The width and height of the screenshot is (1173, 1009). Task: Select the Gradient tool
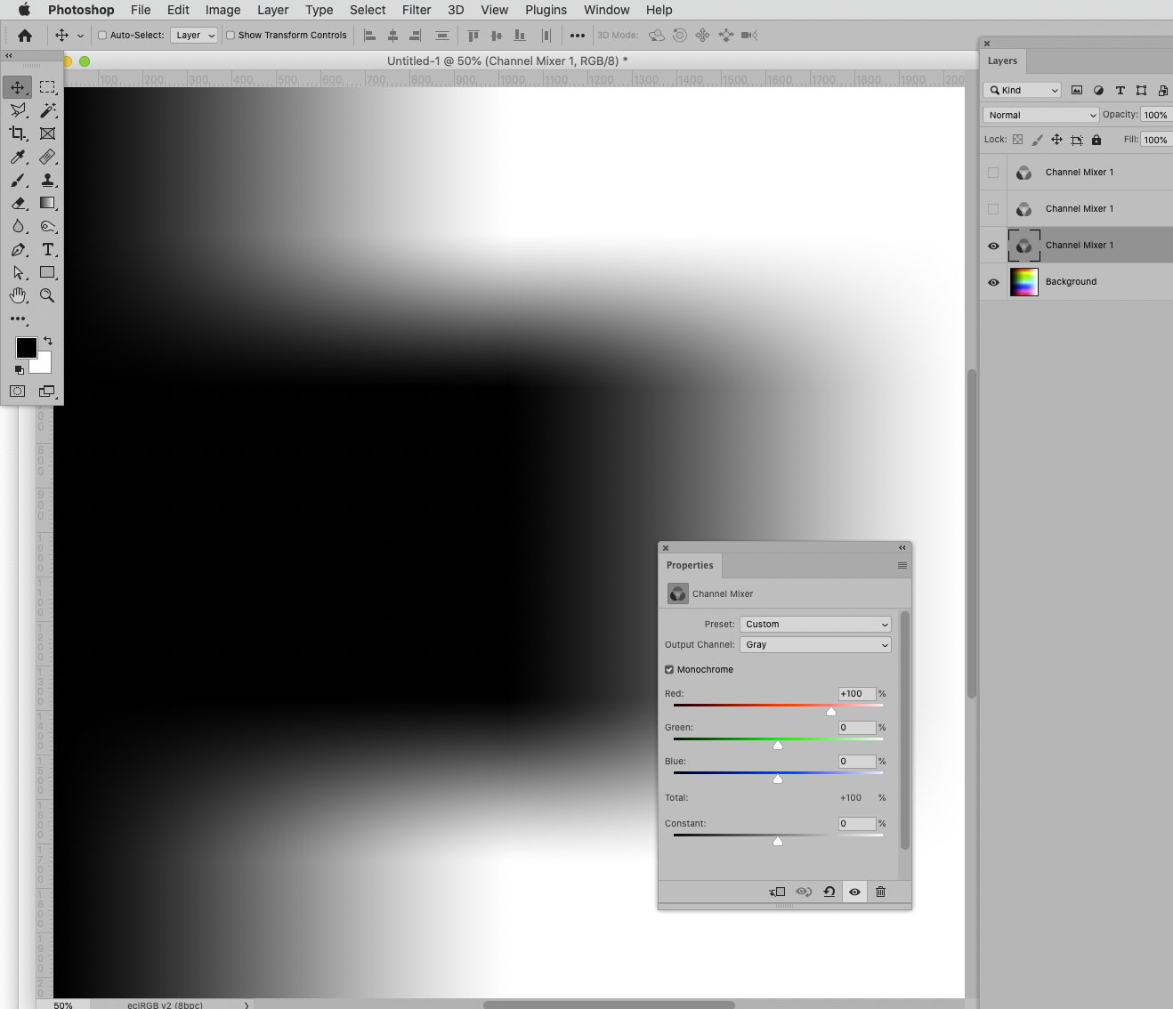(x=47, y=203)
